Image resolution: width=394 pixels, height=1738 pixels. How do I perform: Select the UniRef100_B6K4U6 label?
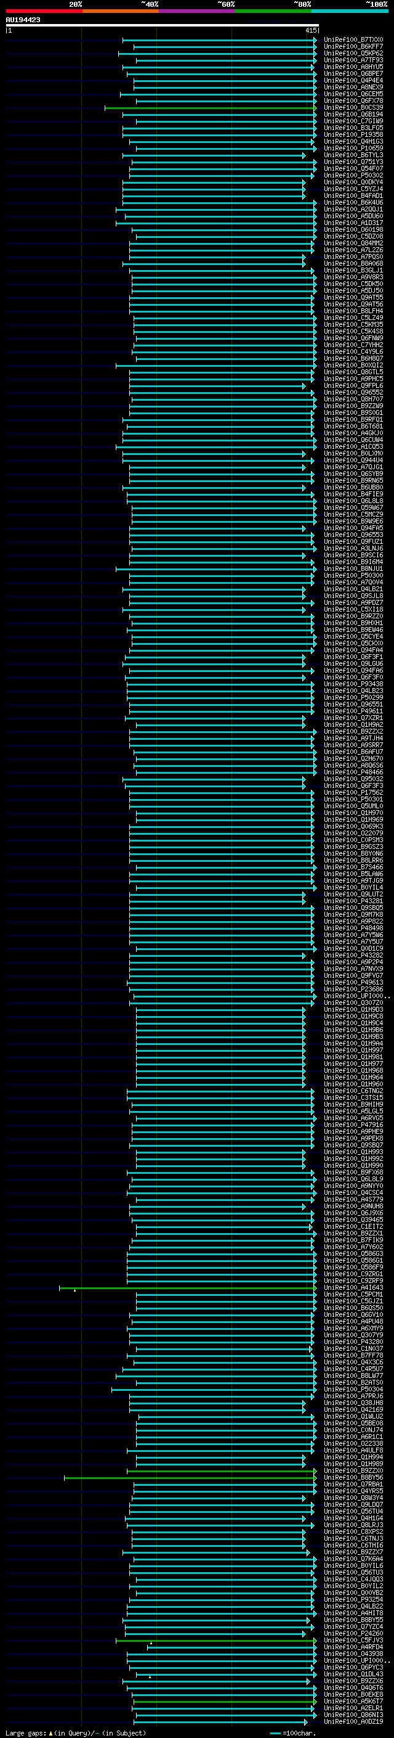[x=353, y=202]
